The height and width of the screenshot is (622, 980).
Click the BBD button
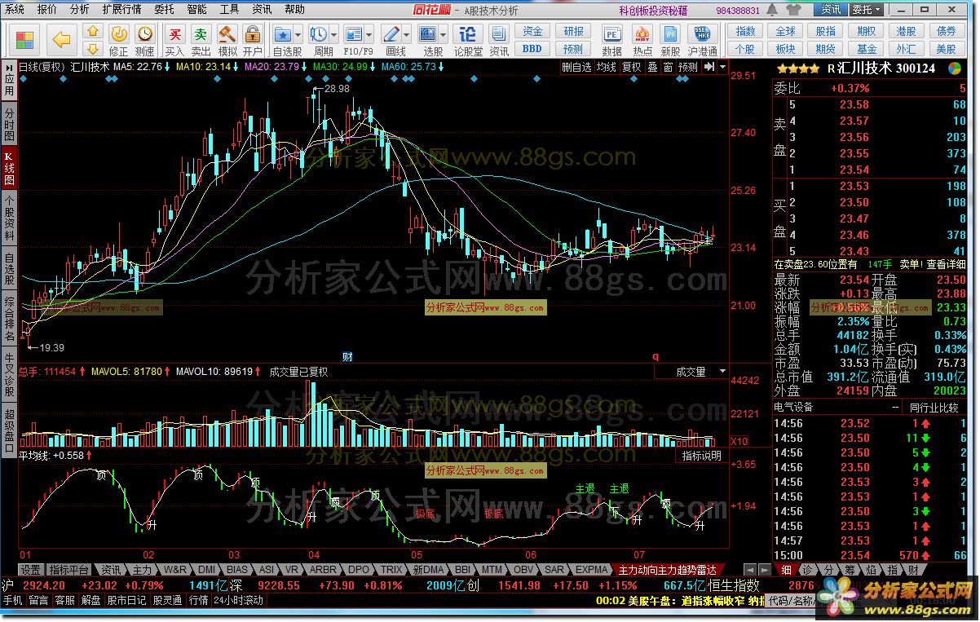tap(532, 48)
